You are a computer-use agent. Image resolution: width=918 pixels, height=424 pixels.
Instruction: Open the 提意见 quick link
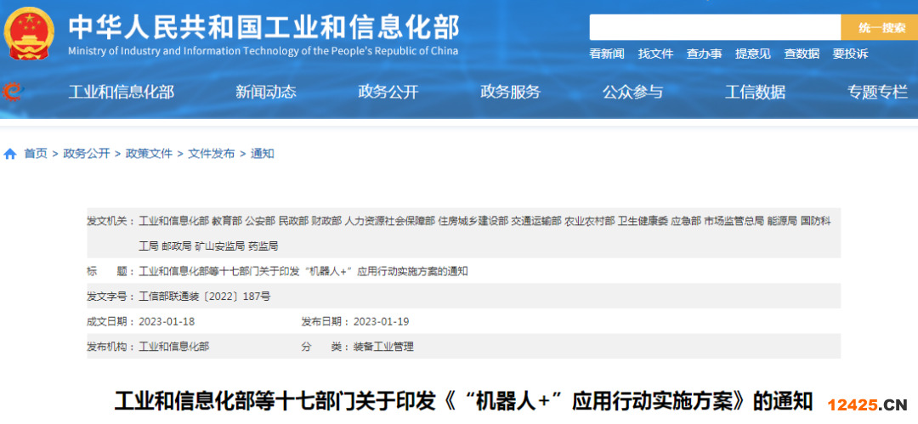(753, 54)
